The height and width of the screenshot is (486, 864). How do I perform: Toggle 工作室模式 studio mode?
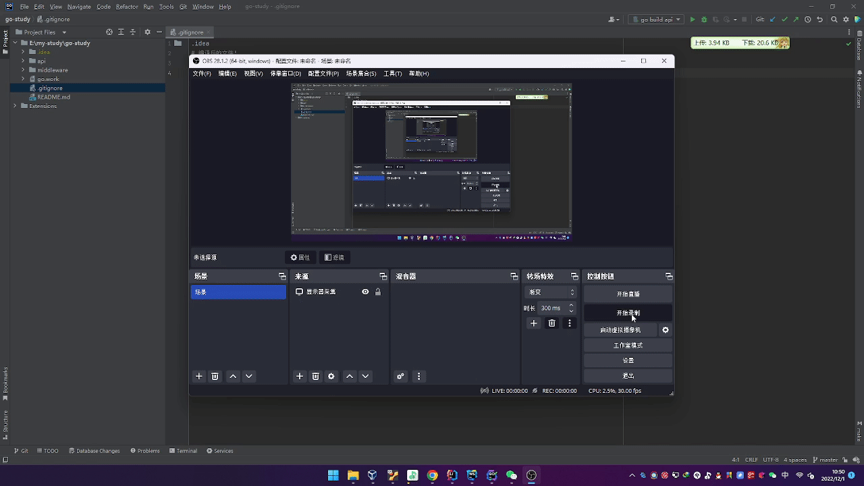[x=628, y=346]
